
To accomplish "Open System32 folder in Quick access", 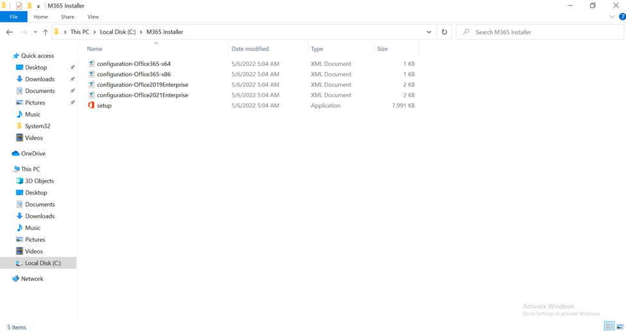I will pyautogui.click(x=37, y=126).
